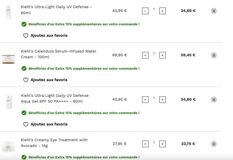Open Aqua Gel SPF 50 product thumbnail

click(8, 101)
